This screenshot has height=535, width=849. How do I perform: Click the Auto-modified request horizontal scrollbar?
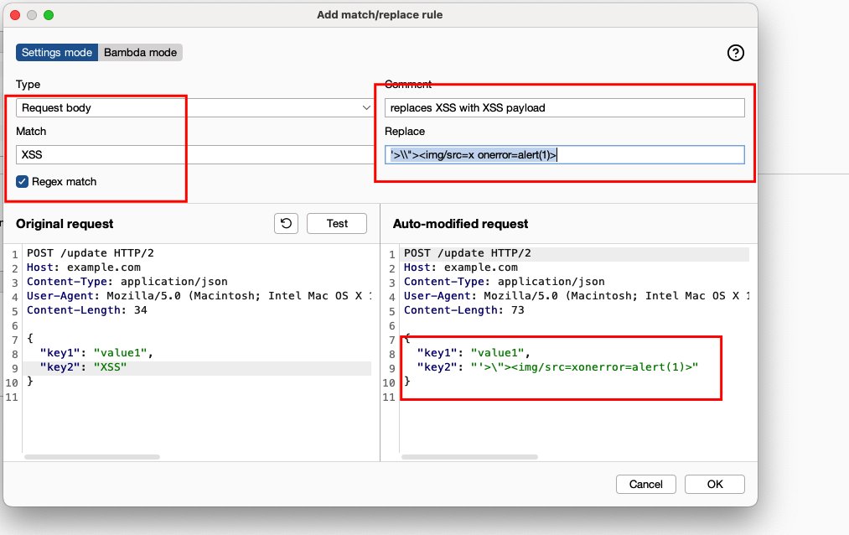(x=469, y=456)
